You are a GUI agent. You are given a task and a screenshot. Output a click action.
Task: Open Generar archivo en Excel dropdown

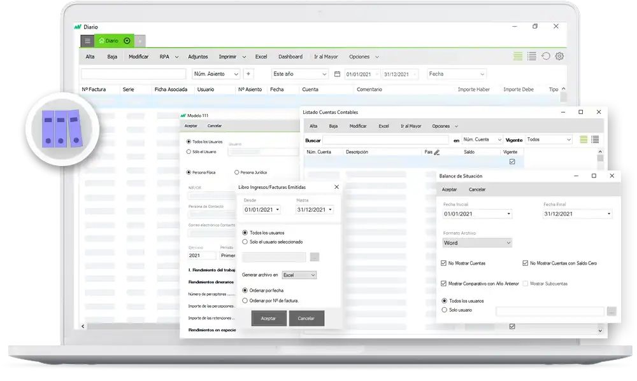(x=299, y=275)
